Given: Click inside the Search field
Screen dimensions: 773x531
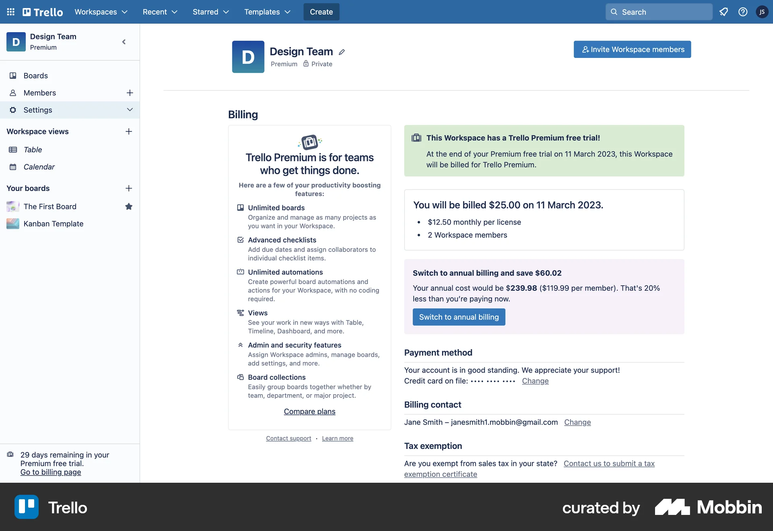Looking at the screenshot, I should click(659, 12).
